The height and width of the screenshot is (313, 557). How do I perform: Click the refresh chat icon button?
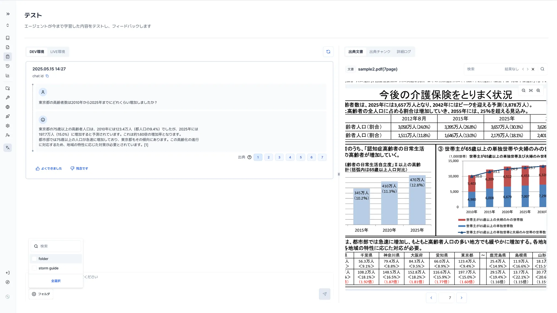(x=328, y=52)
